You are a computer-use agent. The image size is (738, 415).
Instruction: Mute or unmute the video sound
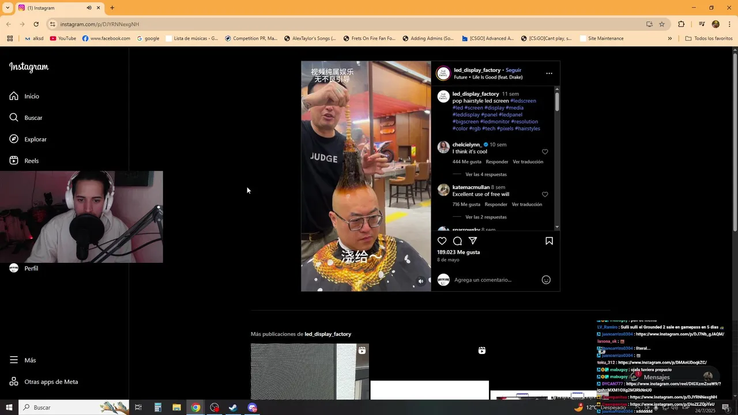click(x=421, y=281)
